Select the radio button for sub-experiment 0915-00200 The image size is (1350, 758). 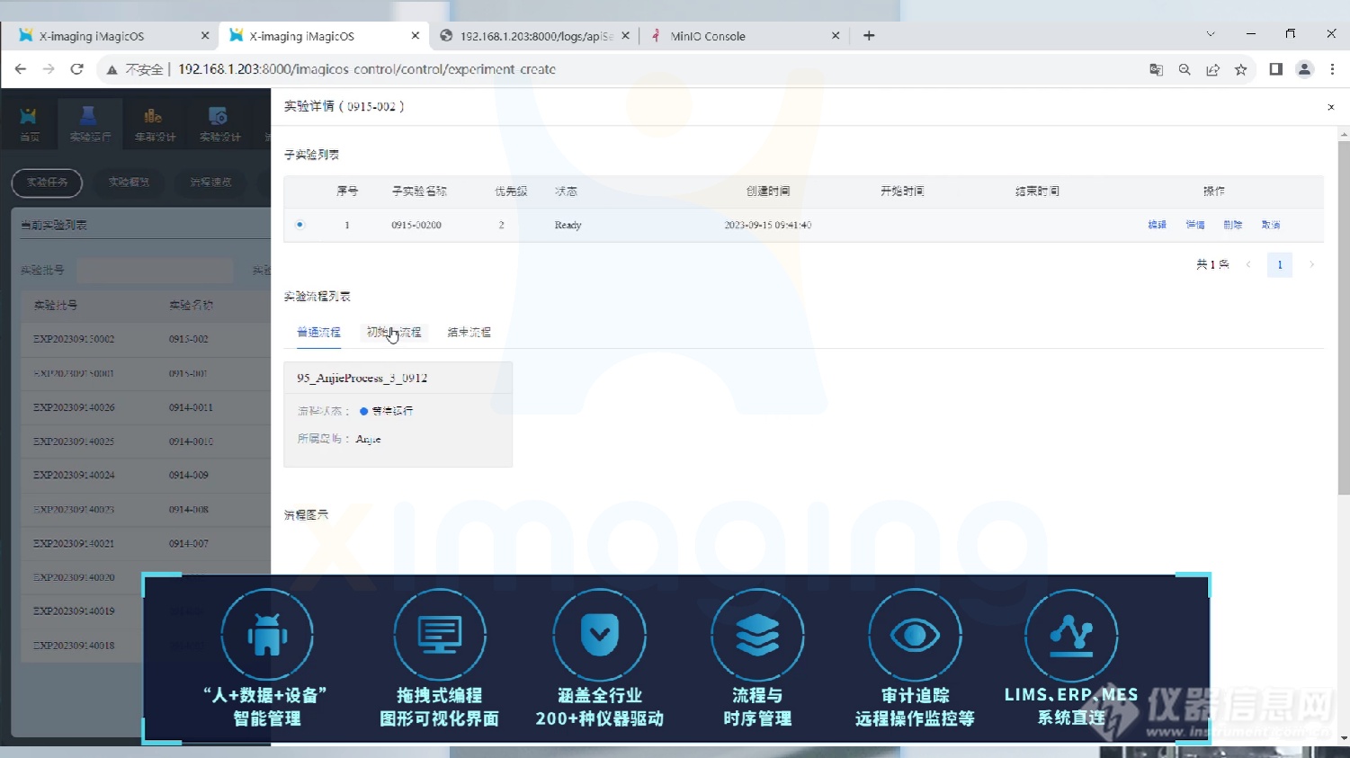pyautogui.click(x=300, y=225)
